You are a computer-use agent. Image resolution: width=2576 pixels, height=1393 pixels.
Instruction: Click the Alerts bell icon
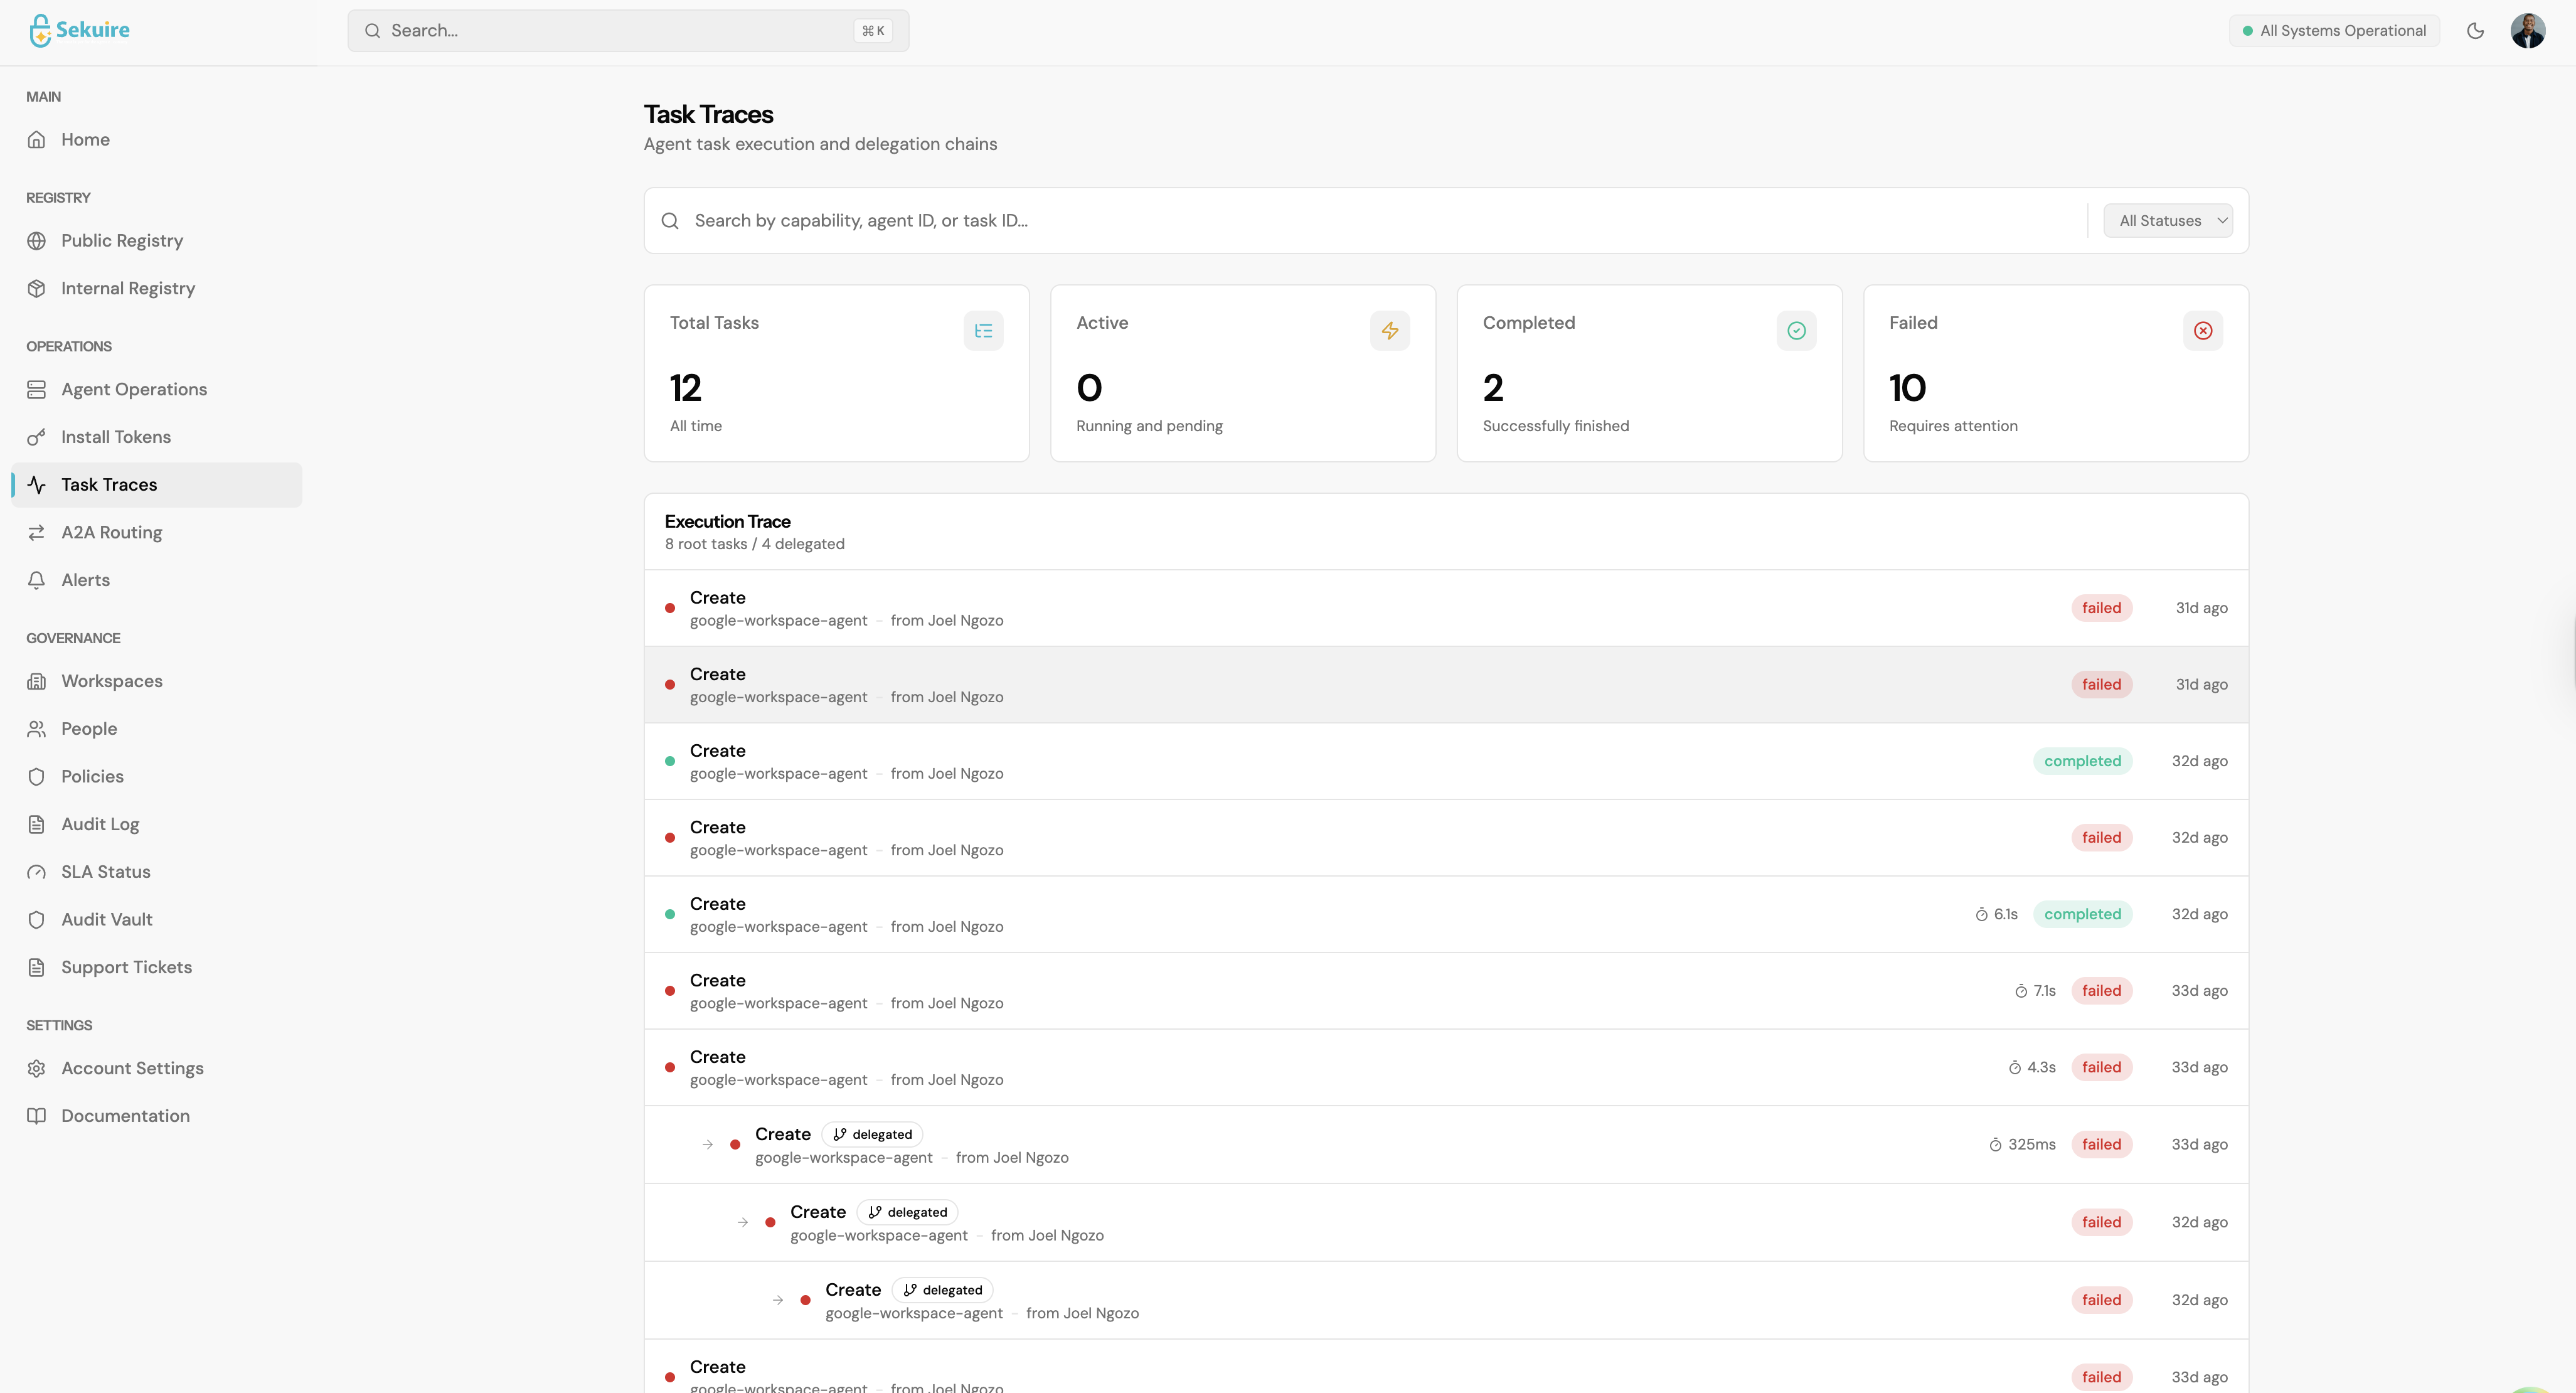[x=37, y=580]
